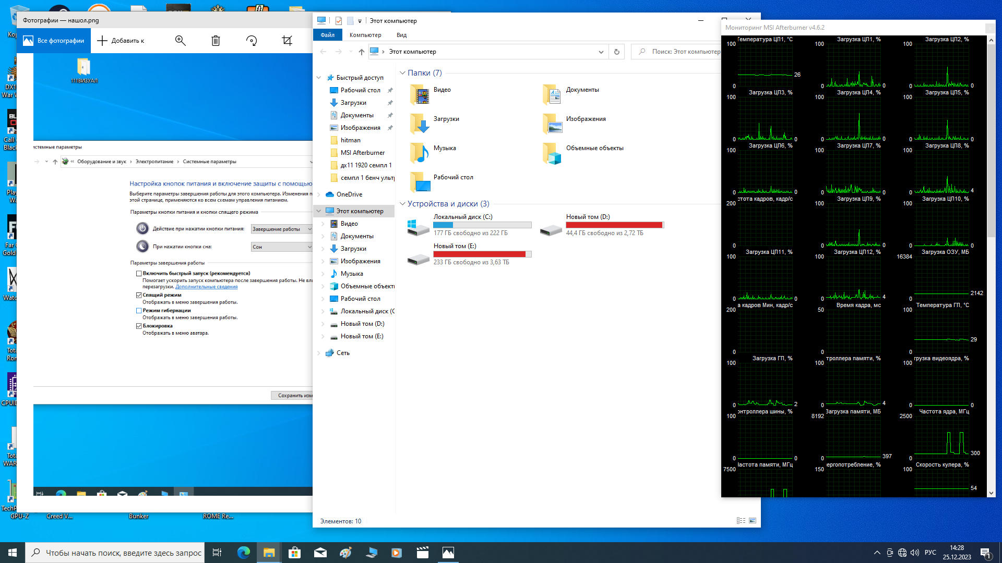
Task: Click the rotate icon in Photos toolbar
Action: click(x=252, y=41)
